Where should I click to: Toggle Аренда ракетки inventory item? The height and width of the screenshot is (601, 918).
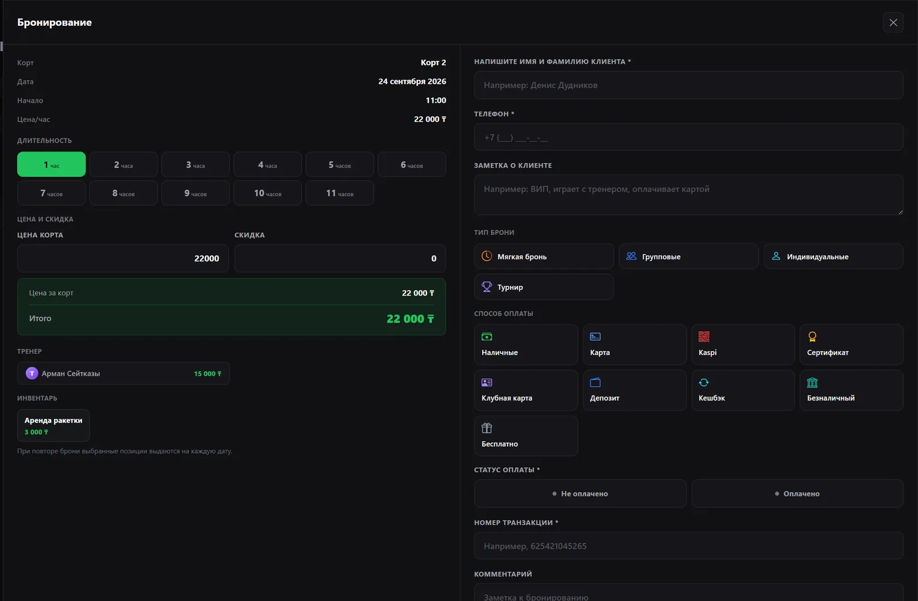[x=53, y=425]
